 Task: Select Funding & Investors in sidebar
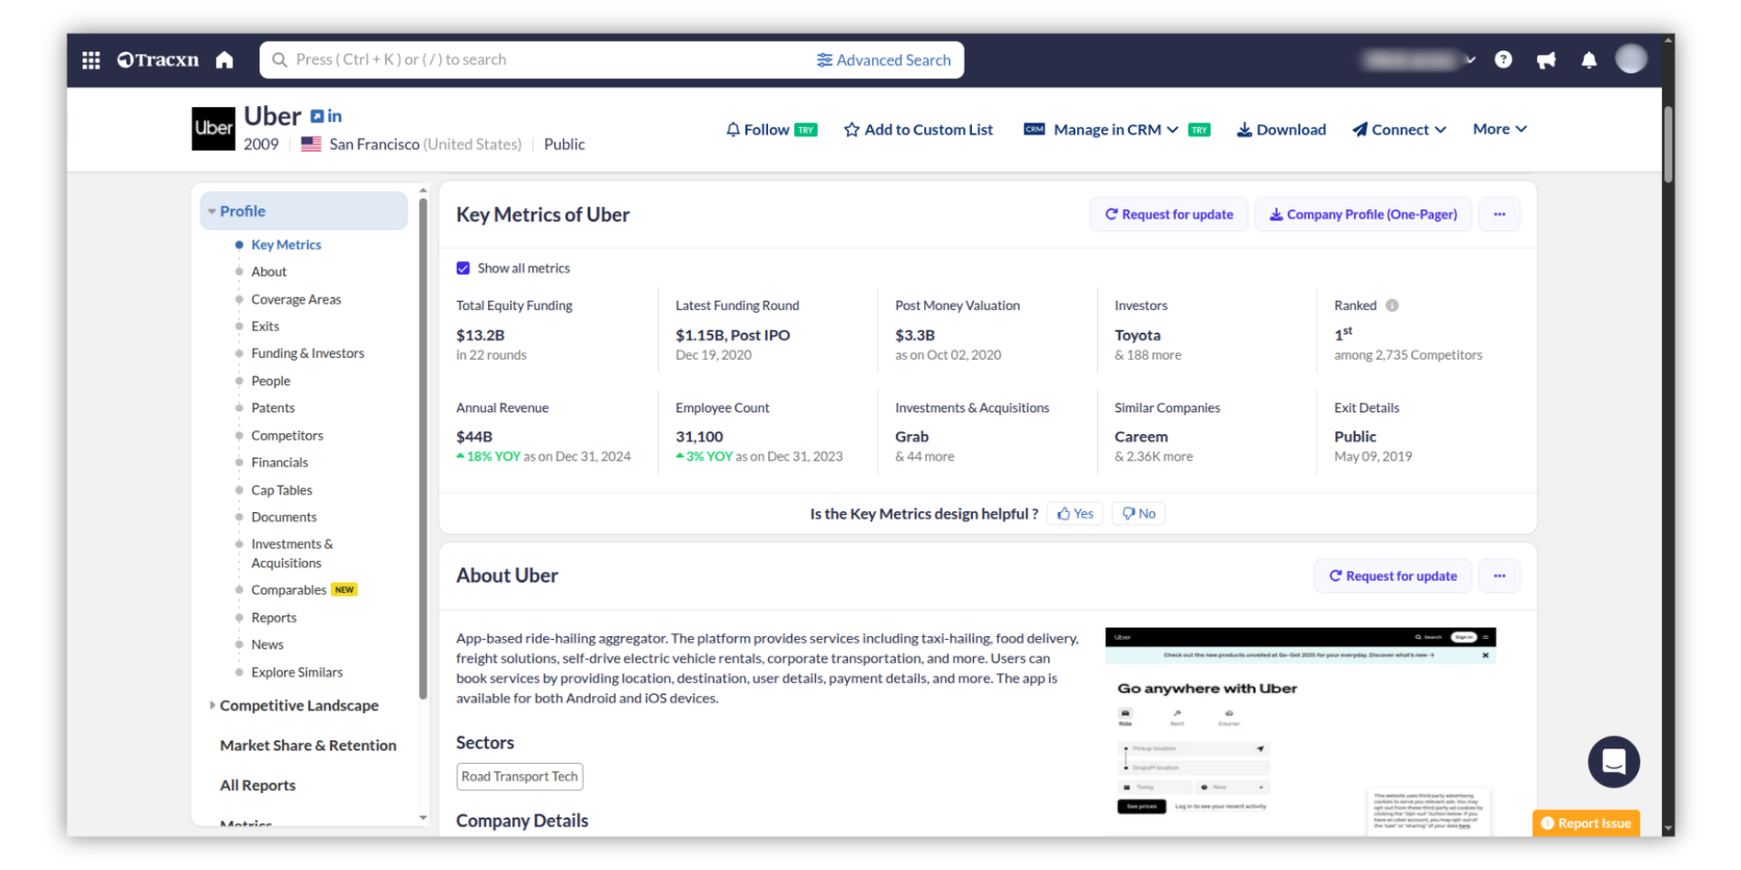(x=307, y=353)
